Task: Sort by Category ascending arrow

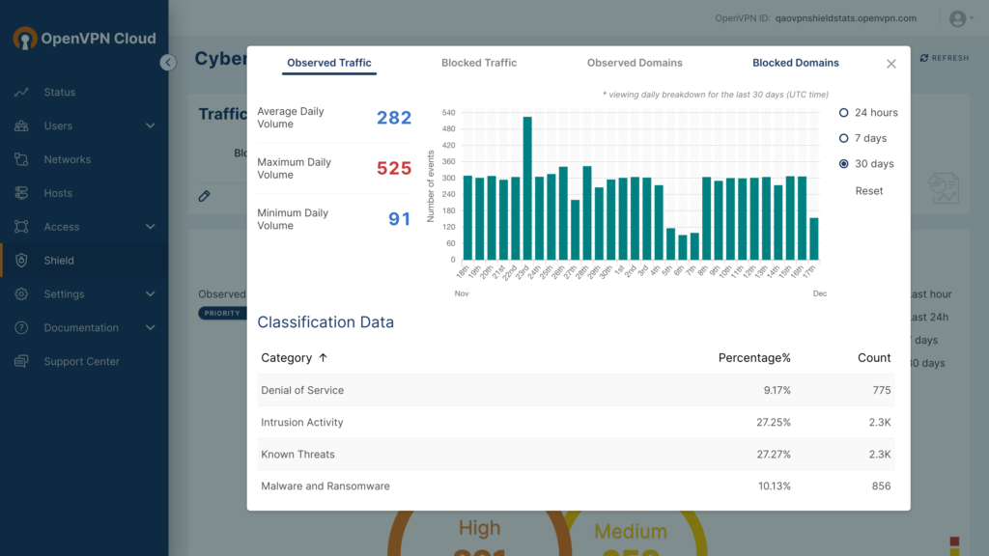Action: coord(323,358)
